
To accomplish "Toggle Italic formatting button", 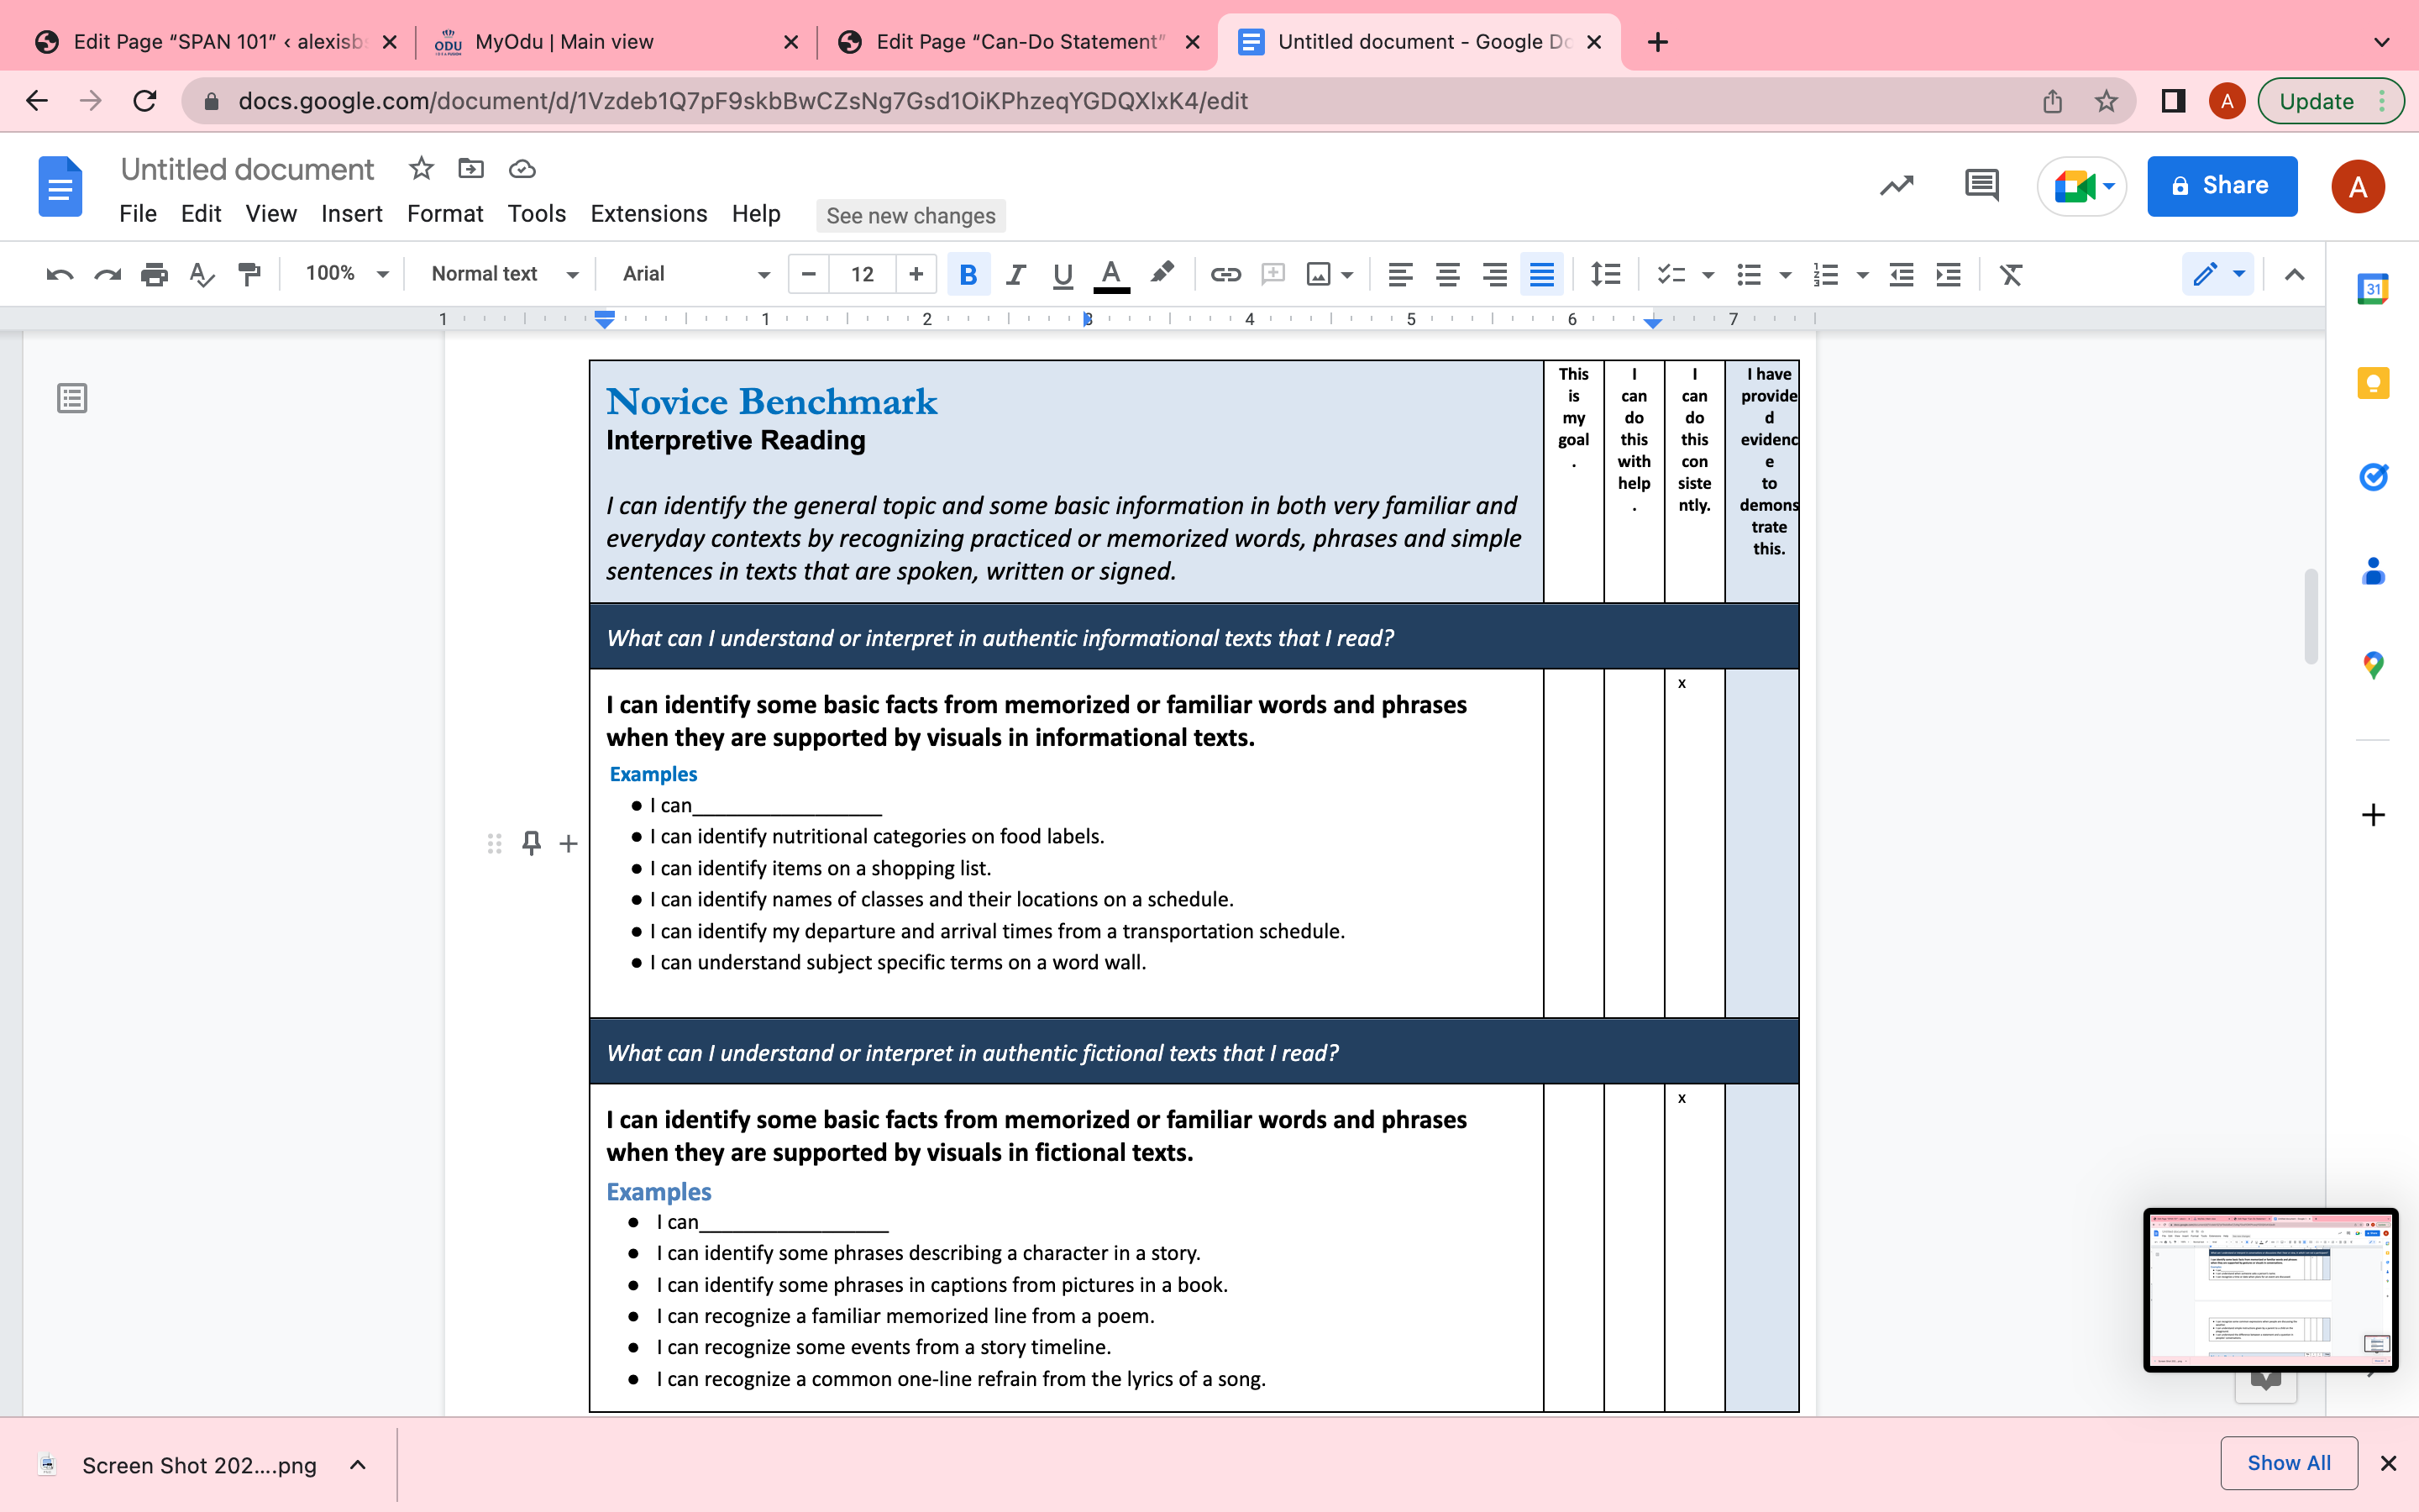I will coord(1015,274).
